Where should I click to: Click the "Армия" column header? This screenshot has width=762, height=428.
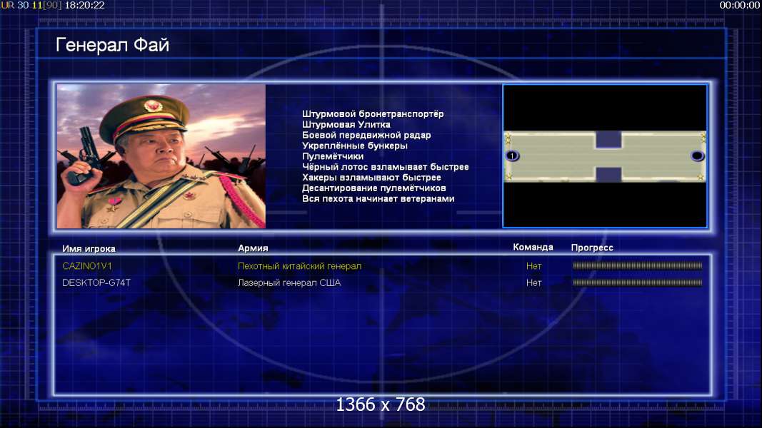[x=253, y=248]
